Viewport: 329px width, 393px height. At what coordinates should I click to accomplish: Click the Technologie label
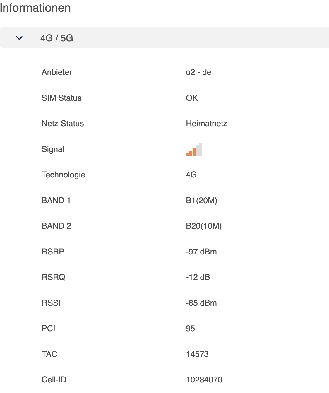(63, 175)
